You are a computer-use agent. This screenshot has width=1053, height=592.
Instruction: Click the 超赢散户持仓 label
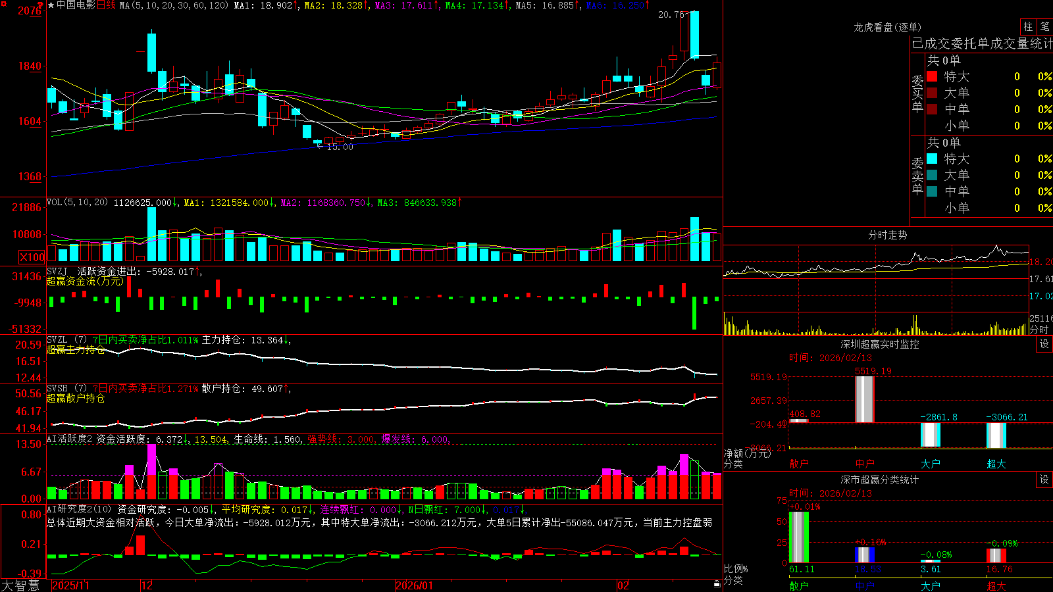pos(76,398)
